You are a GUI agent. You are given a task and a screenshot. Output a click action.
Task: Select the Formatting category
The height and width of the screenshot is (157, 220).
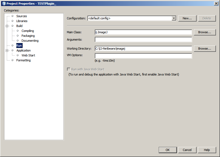[x=23, y=60]
